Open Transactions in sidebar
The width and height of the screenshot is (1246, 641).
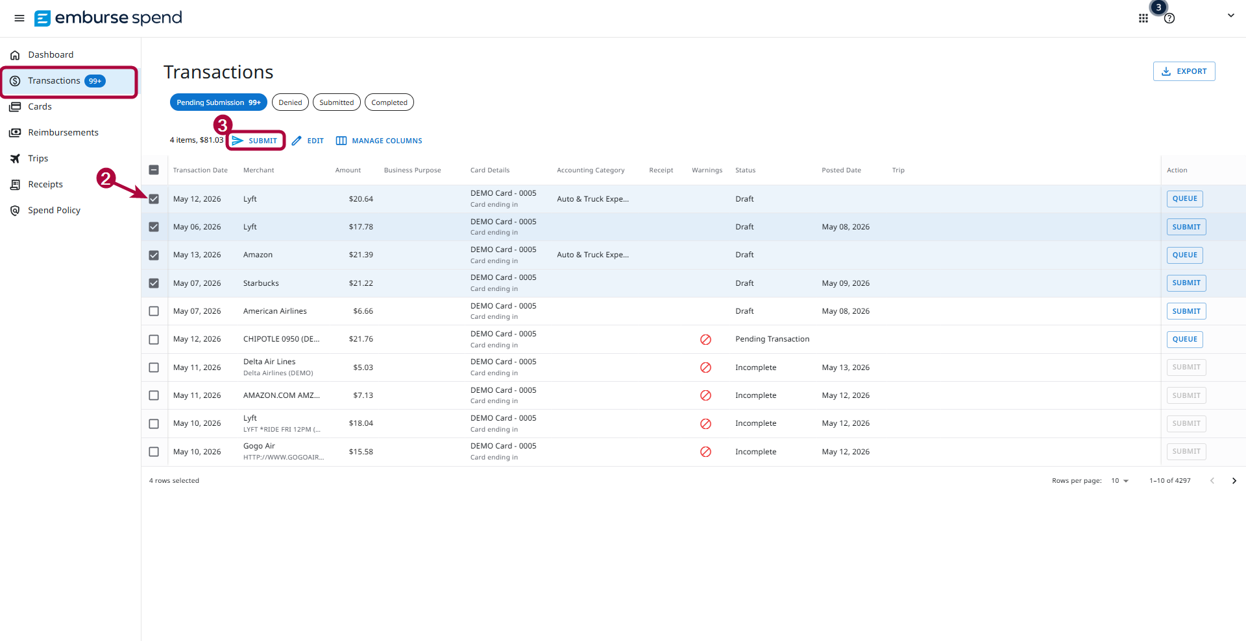pos(70,81)
